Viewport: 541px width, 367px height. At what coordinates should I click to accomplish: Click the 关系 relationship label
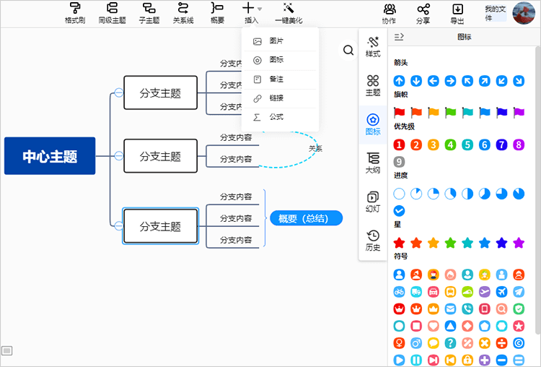315,149
